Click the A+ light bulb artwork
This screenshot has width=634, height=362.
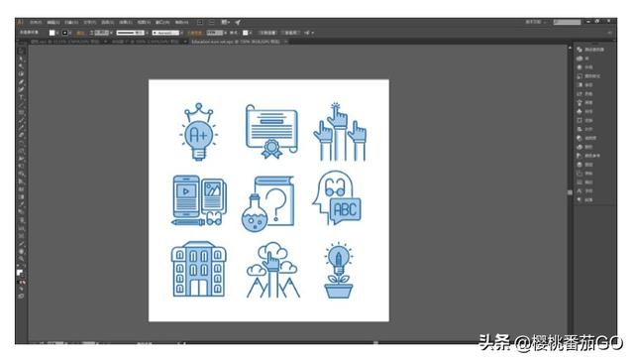click(198, 132)
